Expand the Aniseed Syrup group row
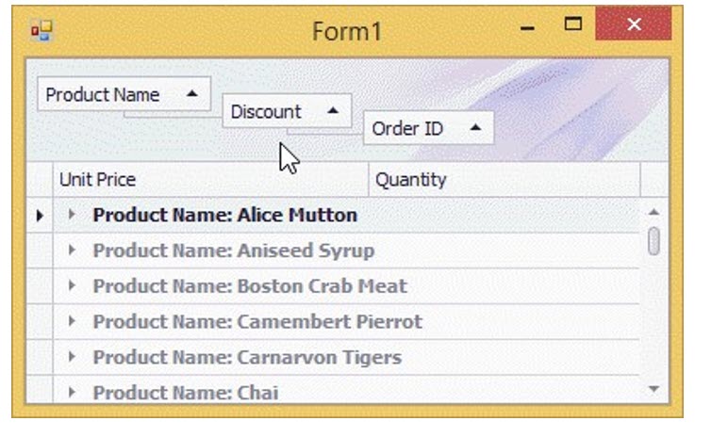 pos(72,251)
